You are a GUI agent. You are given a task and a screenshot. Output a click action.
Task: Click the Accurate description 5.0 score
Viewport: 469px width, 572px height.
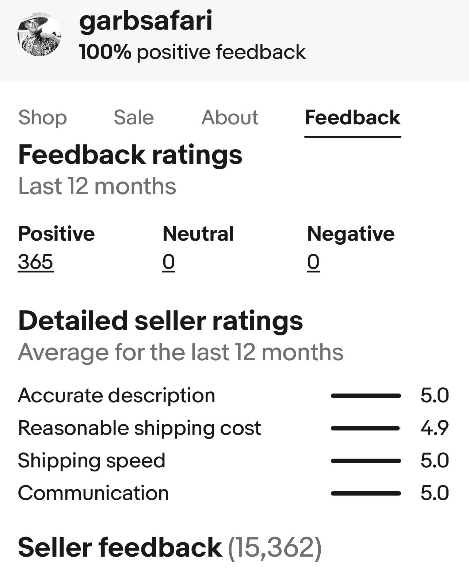[434, 395]
